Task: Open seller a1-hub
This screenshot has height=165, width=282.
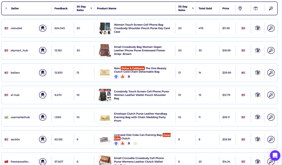Action: point(15,95)
